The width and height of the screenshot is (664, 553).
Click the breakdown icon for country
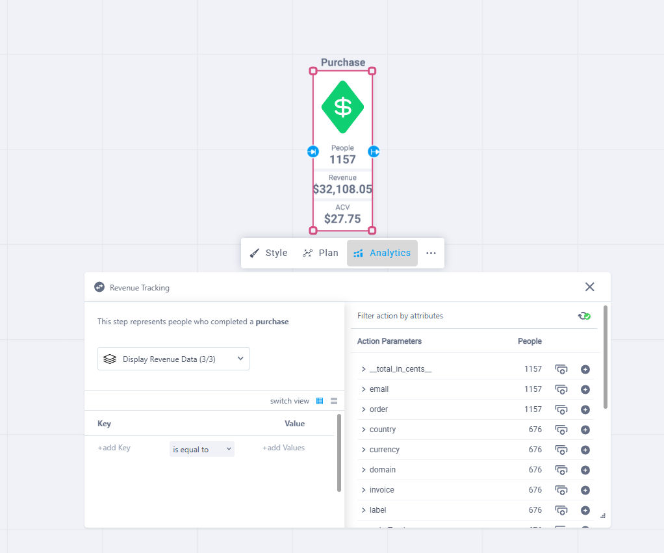561,430
